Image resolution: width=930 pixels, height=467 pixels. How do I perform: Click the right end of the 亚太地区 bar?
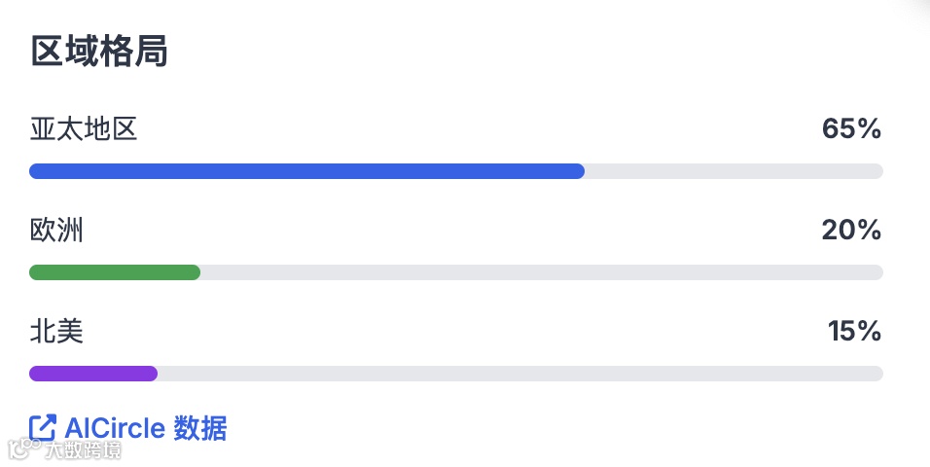[876, 171]
